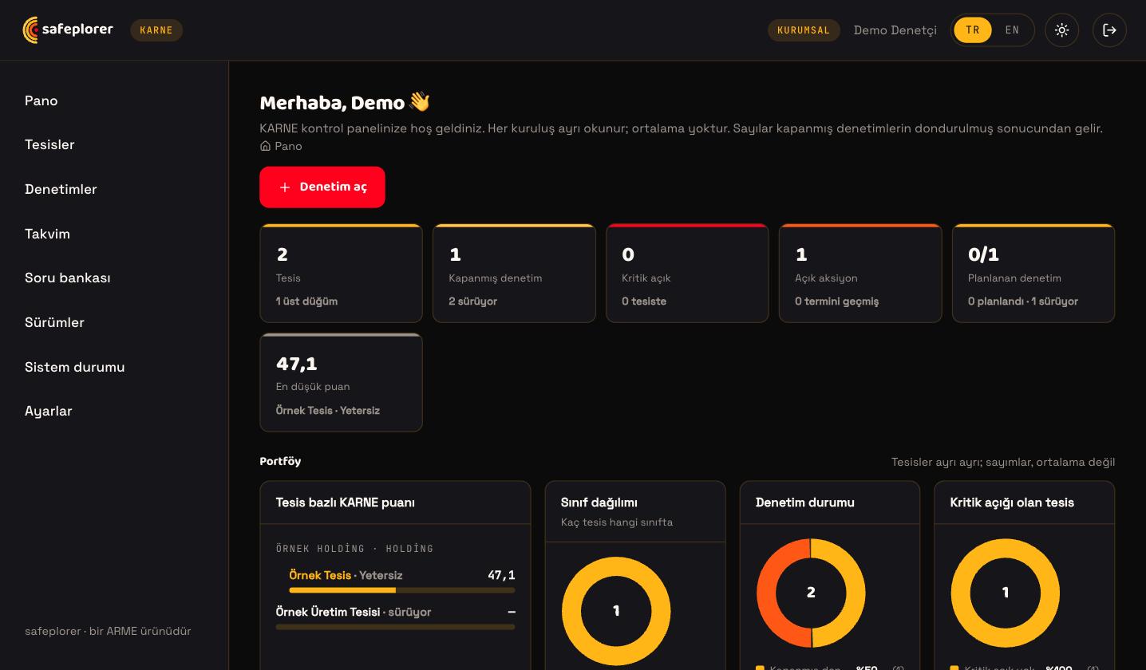Click the Tesis bazlı KARNE puanı title
1146x670 pixels.
click(345, 503)
